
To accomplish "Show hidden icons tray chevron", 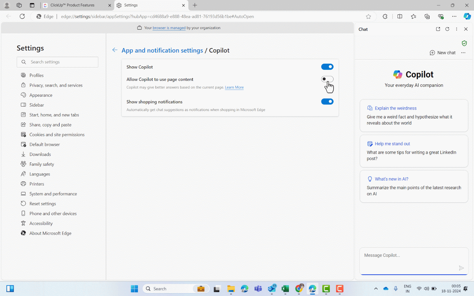I will tap(376, 289).
